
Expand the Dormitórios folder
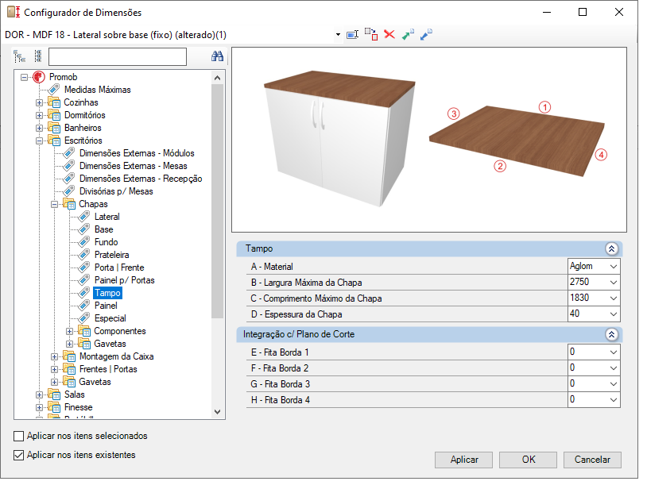point(39,115)
